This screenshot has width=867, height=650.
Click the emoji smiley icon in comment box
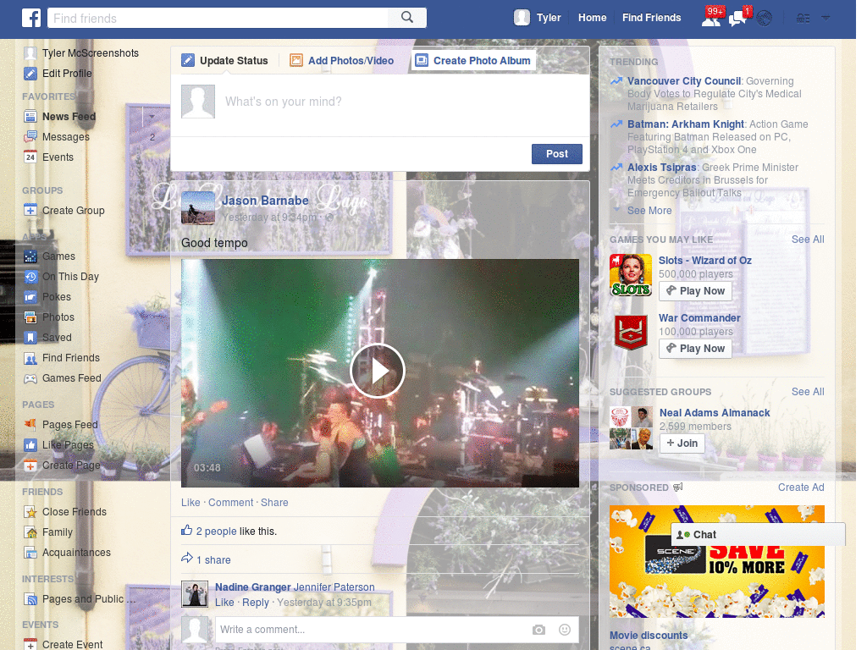click(x=565, y=630)
